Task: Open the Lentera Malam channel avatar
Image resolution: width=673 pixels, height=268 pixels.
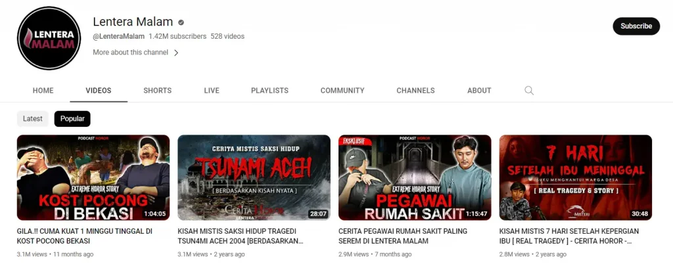Action: click(x=49, y=38)
